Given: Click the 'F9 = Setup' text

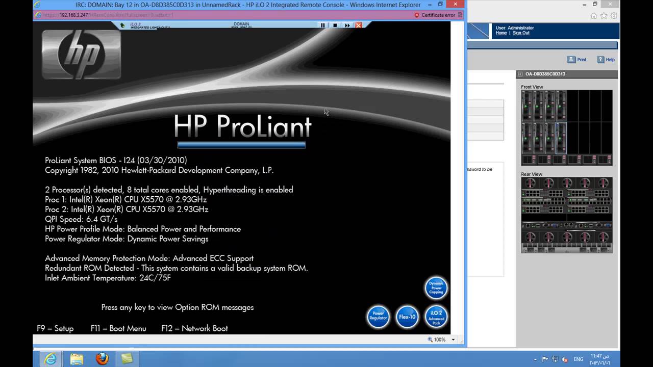Looking at the screenshot, I should [55, 328].
